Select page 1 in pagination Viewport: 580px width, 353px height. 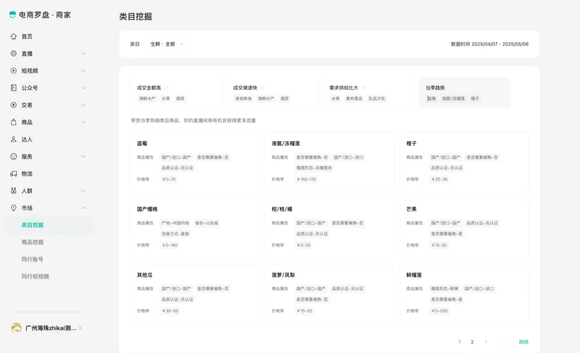tap(459, 342)
